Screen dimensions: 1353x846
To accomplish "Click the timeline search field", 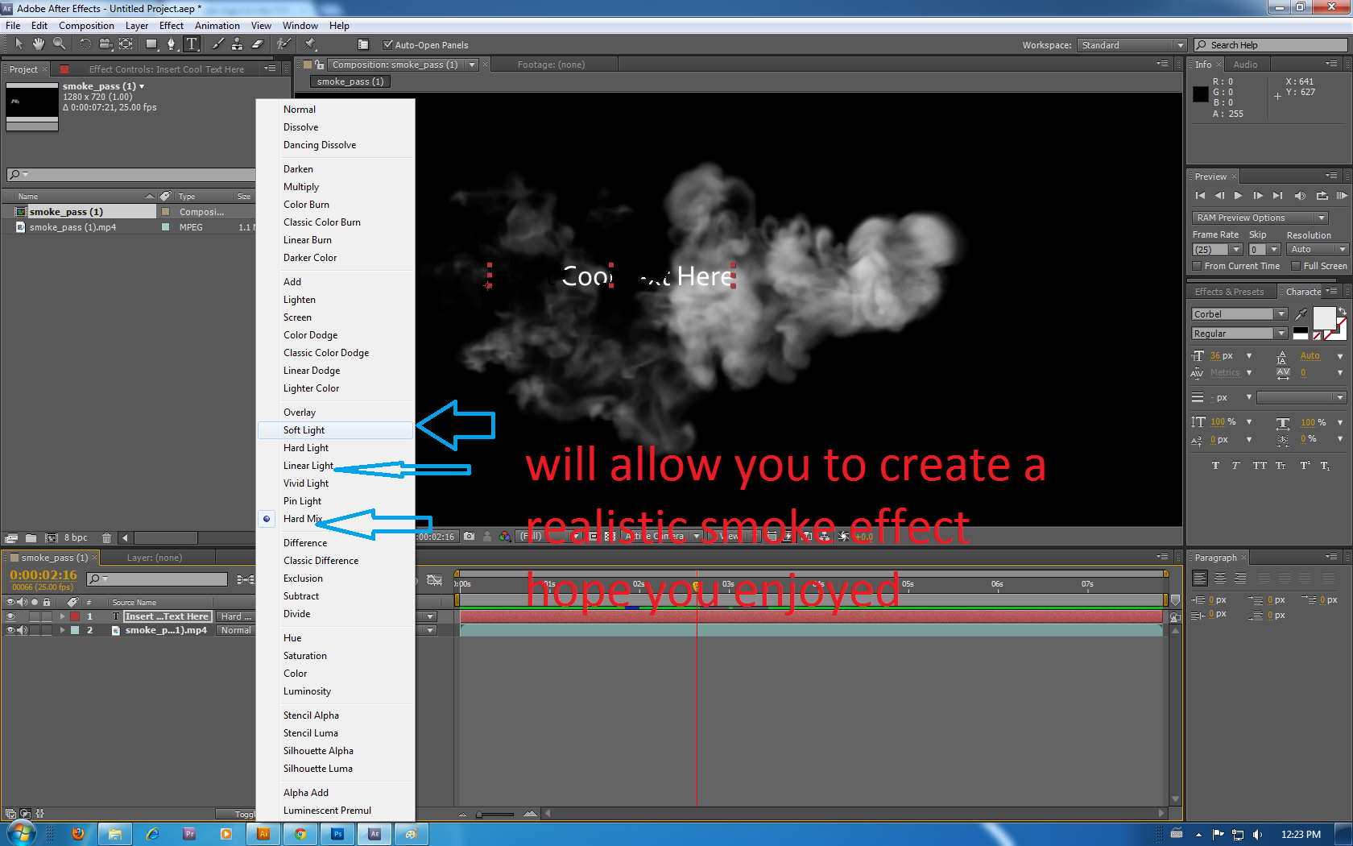I will [x=157, y=579].
